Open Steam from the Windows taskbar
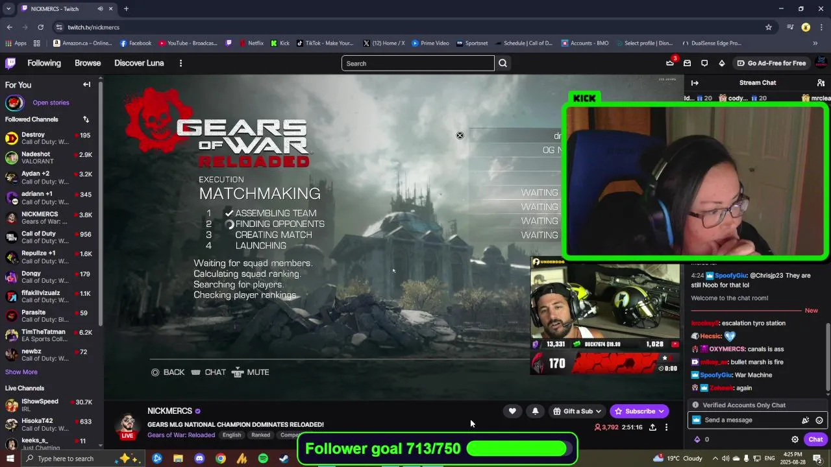This screenshot has height=467, width=831. (x=284, y=459)
